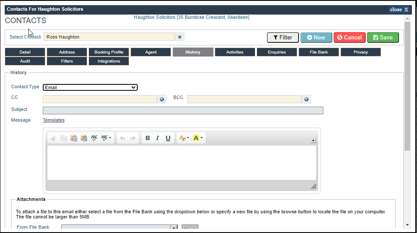Viewport: 417px width, 233px height.
Task: Switch to the Privacy tab
Action: (x=361, y=52)
